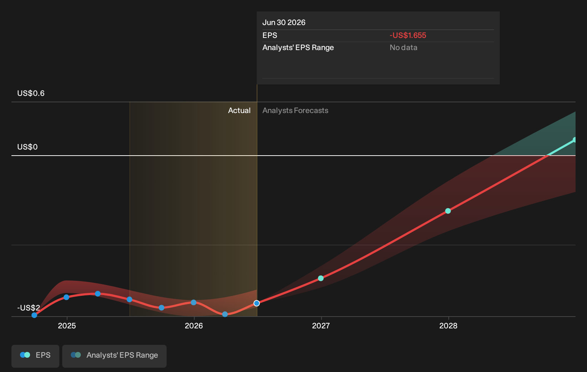Click the EPS data point above 2025 tick
The image size is (587, 372).
[66, 297]
